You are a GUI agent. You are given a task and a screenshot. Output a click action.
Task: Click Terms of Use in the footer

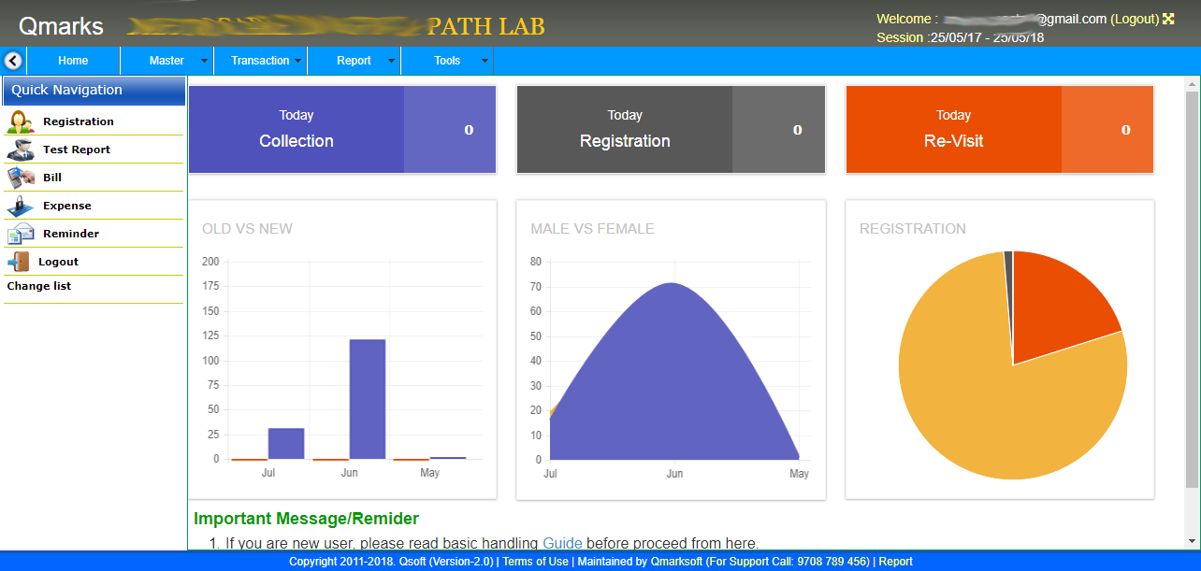pos(535,561)
